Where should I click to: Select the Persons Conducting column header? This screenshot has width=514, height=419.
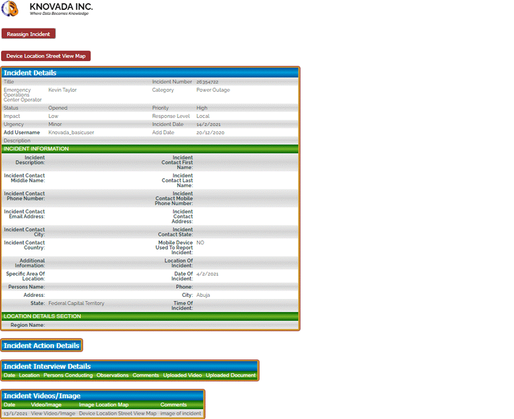68,375
